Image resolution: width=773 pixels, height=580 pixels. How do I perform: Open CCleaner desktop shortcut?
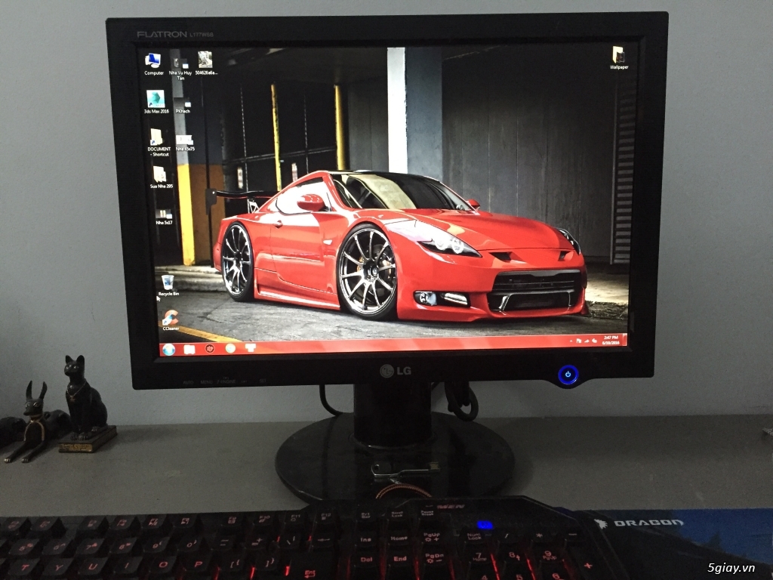pyautogui.click(x=171, y=318)
